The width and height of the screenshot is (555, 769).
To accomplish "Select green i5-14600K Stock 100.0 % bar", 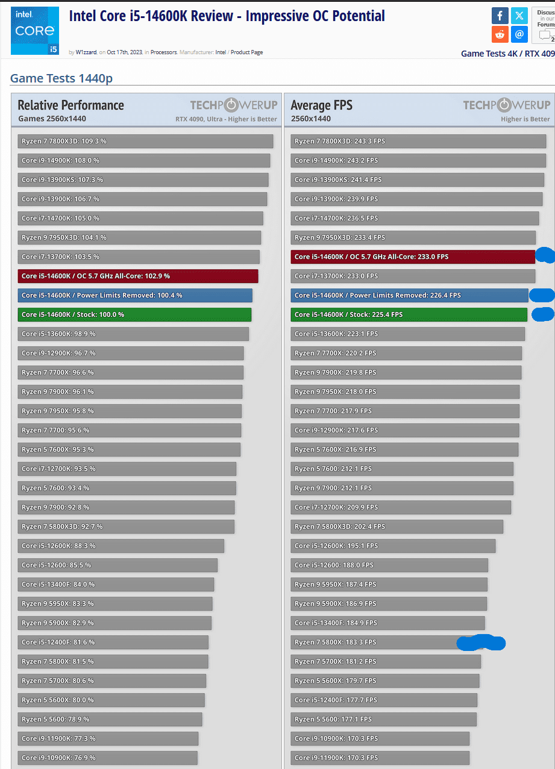I will (x=134, y=314).
